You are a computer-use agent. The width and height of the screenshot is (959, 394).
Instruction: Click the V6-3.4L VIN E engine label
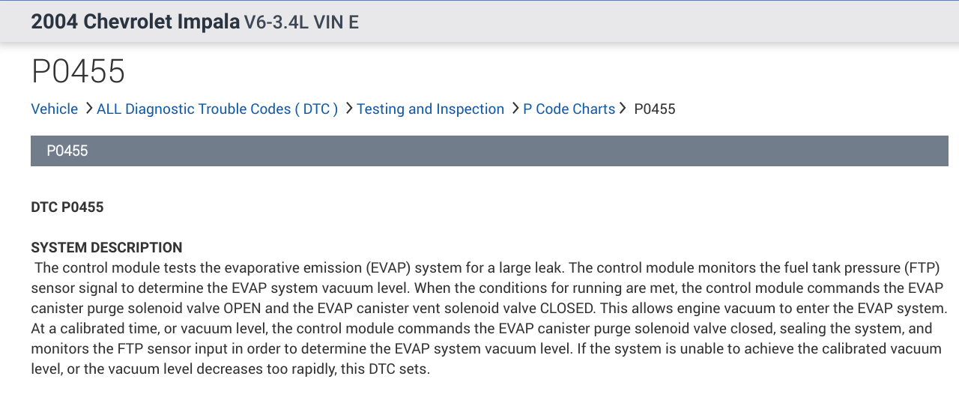coord(301,22)
